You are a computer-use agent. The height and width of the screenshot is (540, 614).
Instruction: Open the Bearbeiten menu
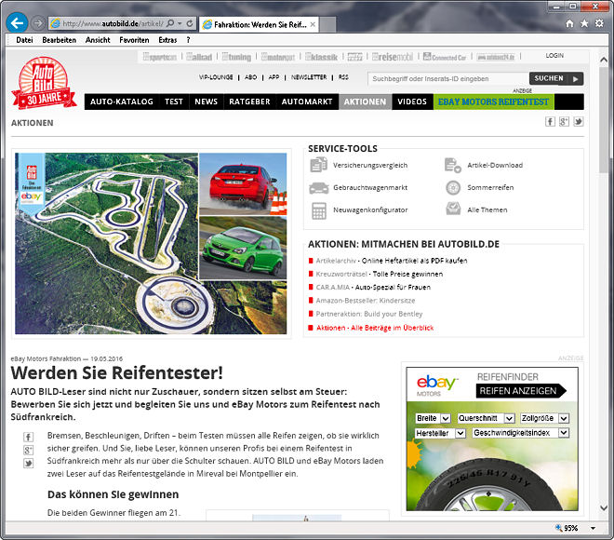60,40
